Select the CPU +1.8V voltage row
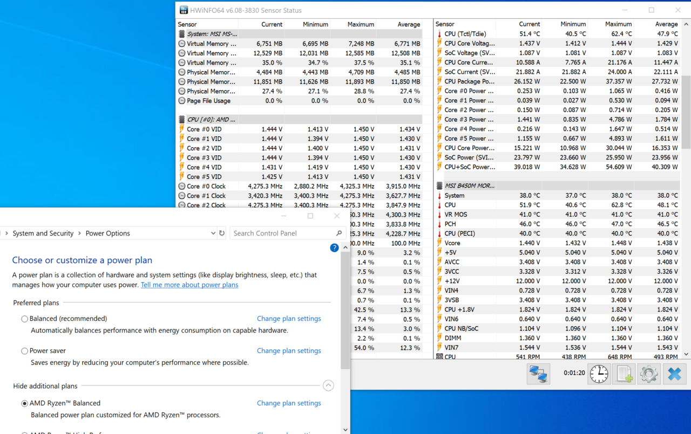 coord(557,309)
